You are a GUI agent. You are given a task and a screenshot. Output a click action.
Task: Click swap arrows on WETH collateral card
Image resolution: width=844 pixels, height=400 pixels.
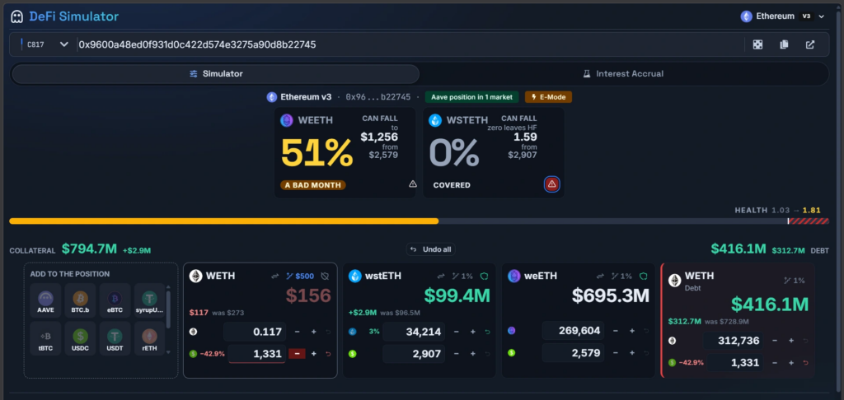coord(275,276)
